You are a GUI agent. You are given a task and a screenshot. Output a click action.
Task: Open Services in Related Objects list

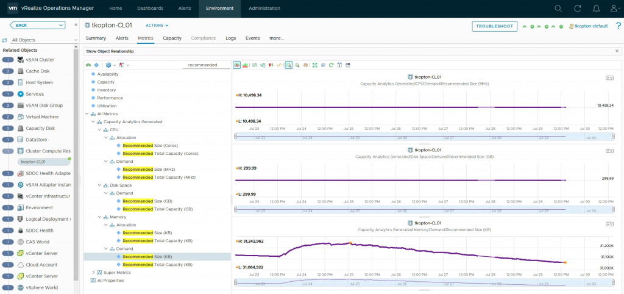point(36,94)
